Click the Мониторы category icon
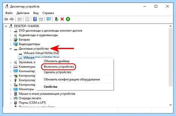Viewport: 176px width, 116px height. click(x=16, y=89)
